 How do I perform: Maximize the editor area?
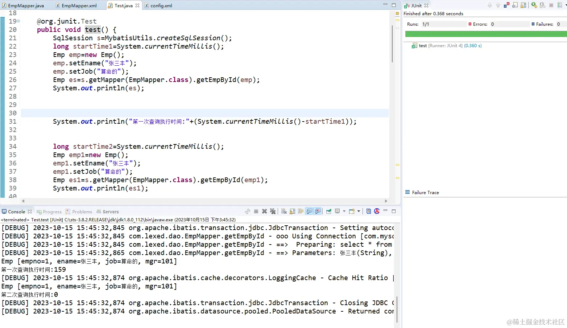pyautogui.click(x=394, y=5)
